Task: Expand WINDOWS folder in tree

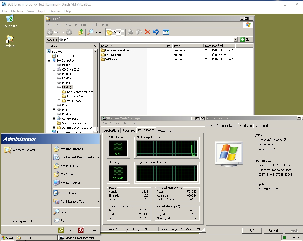Action: tap(59, 101)
